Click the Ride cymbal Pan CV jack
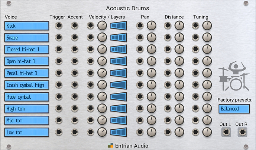Image resolution: width=256 pixels, height=150 pixels. click(140, 96)
